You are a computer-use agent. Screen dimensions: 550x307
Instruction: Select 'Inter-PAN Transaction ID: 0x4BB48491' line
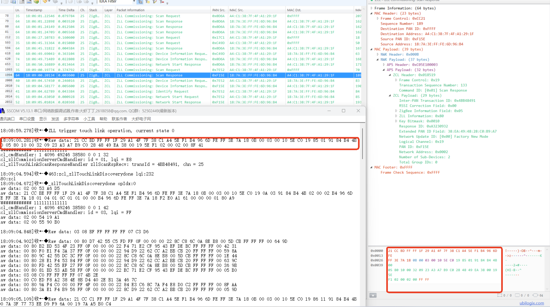pyautogui.click(x=437, y=101)
